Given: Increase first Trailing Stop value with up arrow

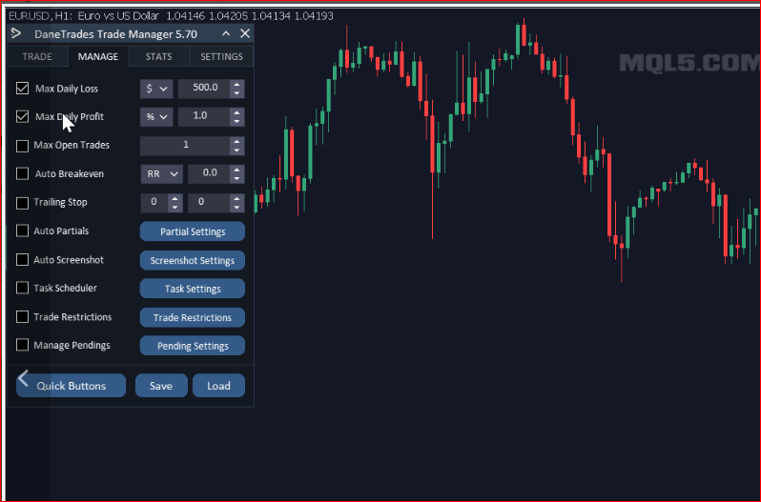Looking at the screenshot, I should pyautogui.click(x=175, y=198).
